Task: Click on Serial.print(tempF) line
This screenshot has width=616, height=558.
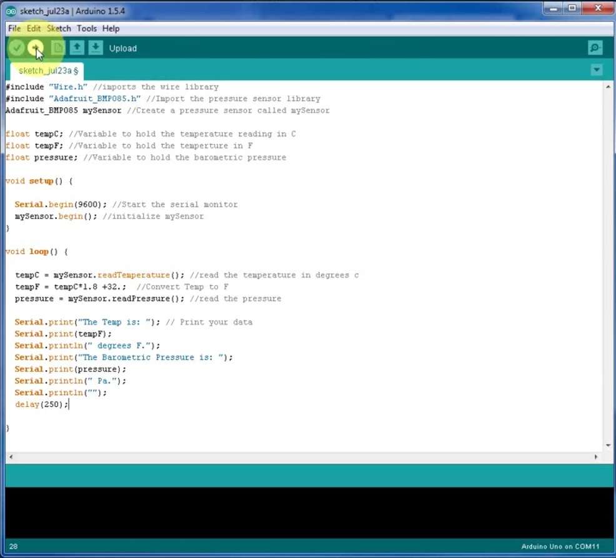Action: [x=63, y=334]
